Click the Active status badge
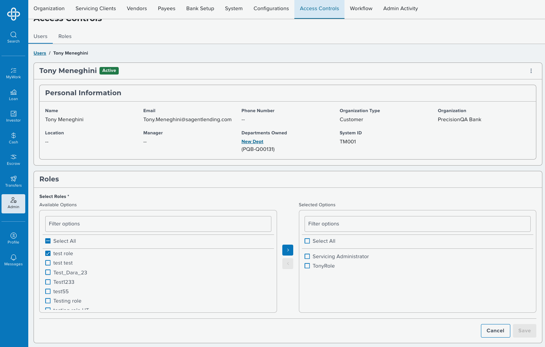Image resolution: width=545 pixels, height=347 pixels. 109,70
